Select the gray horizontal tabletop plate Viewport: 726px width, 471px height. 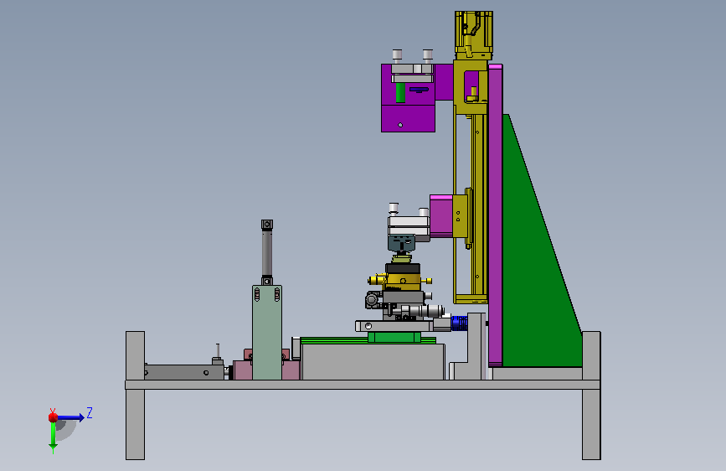click(x=363, y=385)
